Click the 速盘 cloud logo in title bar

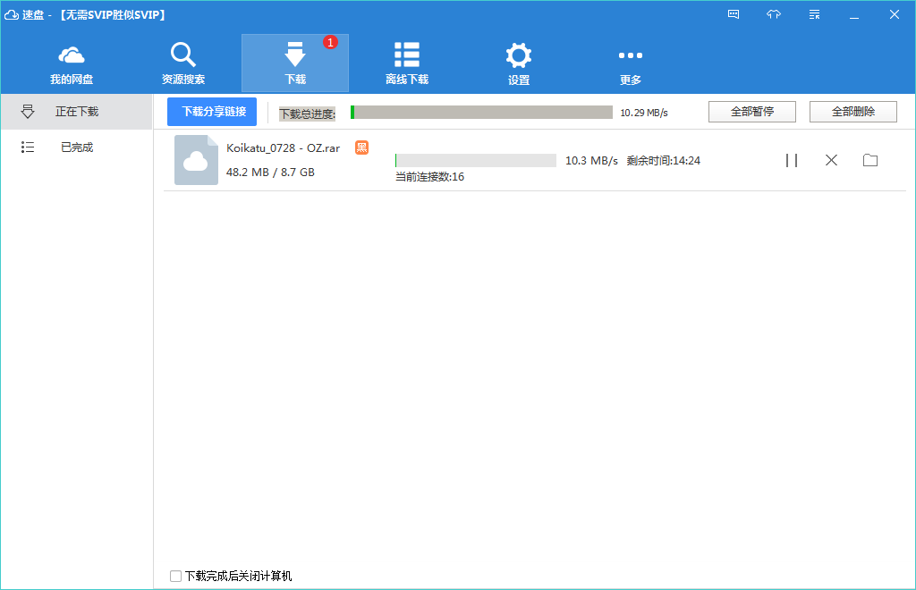(x=11, y=14)
